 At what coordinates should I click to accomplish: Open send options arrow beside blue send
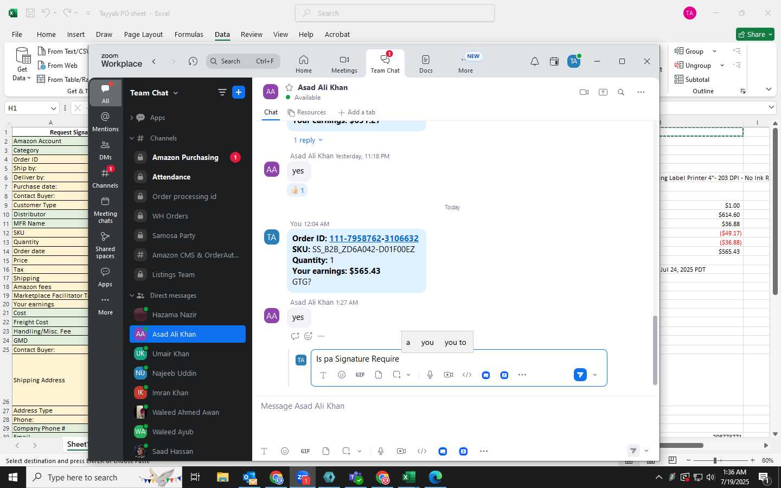595,375
